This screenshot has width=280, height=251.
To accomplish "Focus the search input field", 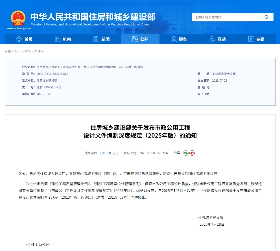I will point(226,17).
